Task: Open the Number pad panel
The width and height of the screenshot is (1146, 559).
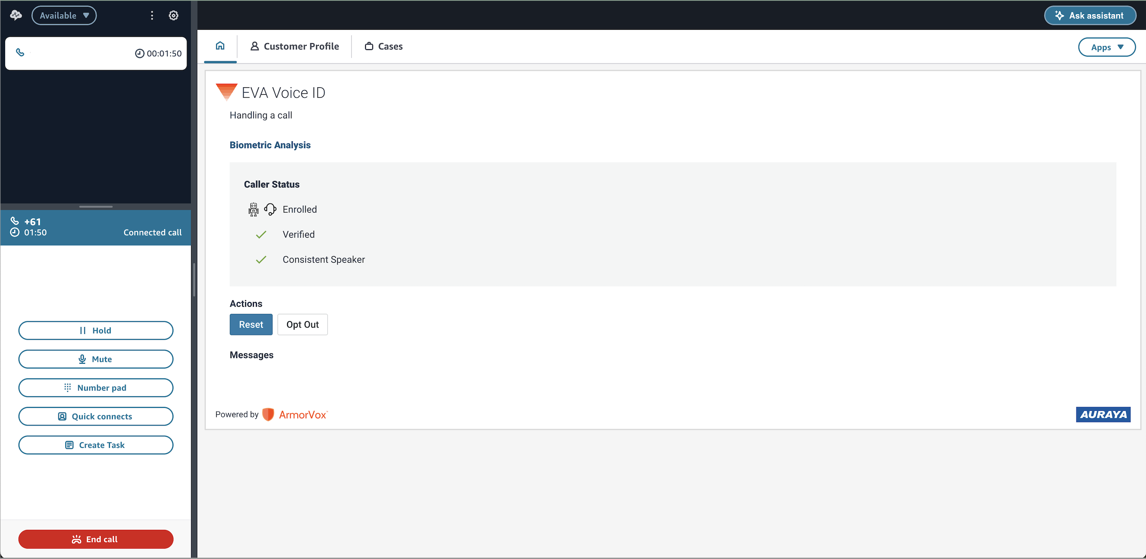Action: pyautogui.click(x=96, y=387)
